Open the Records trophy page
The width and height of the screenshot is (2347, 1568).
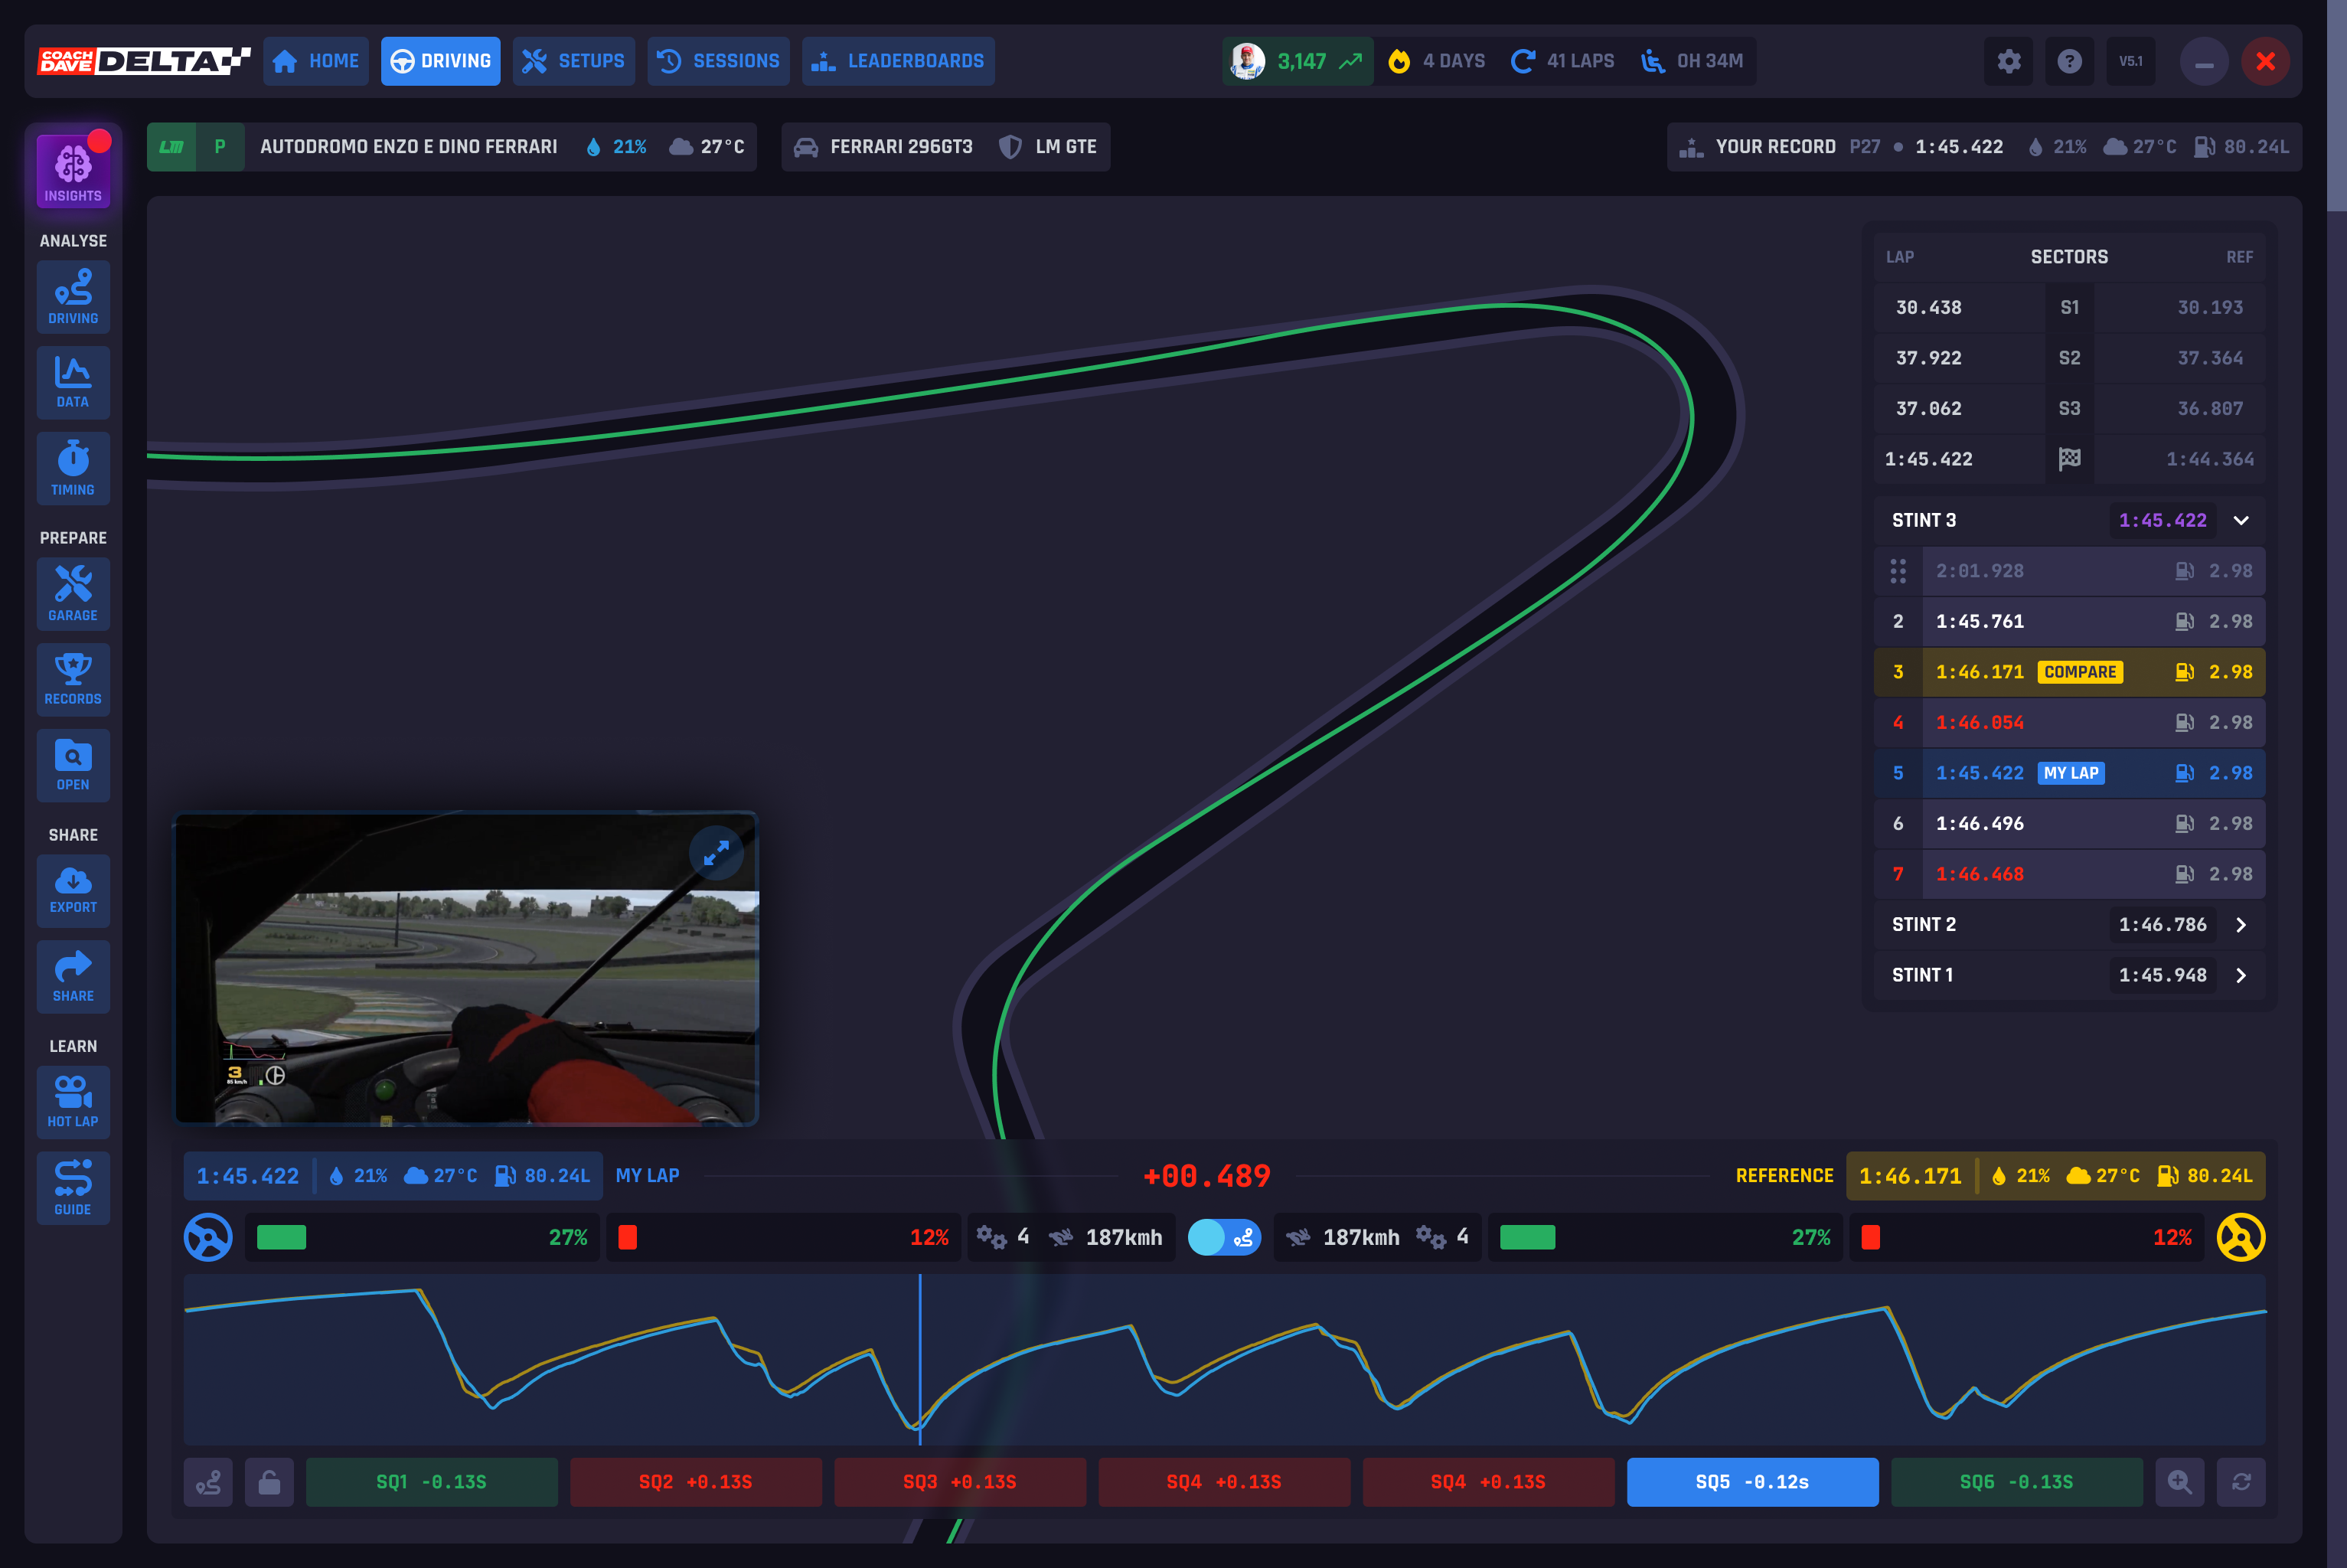[x=73, y=679]
